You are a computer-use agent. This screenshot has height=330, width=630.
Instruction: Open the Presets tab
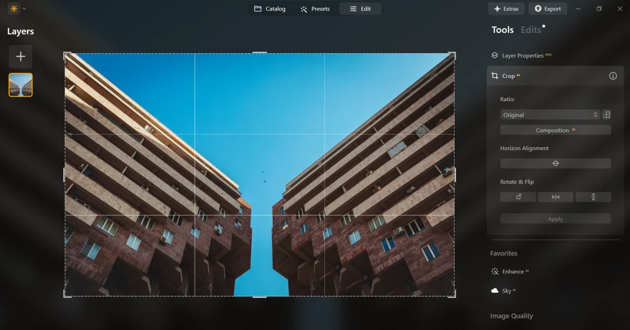point(316,8)
